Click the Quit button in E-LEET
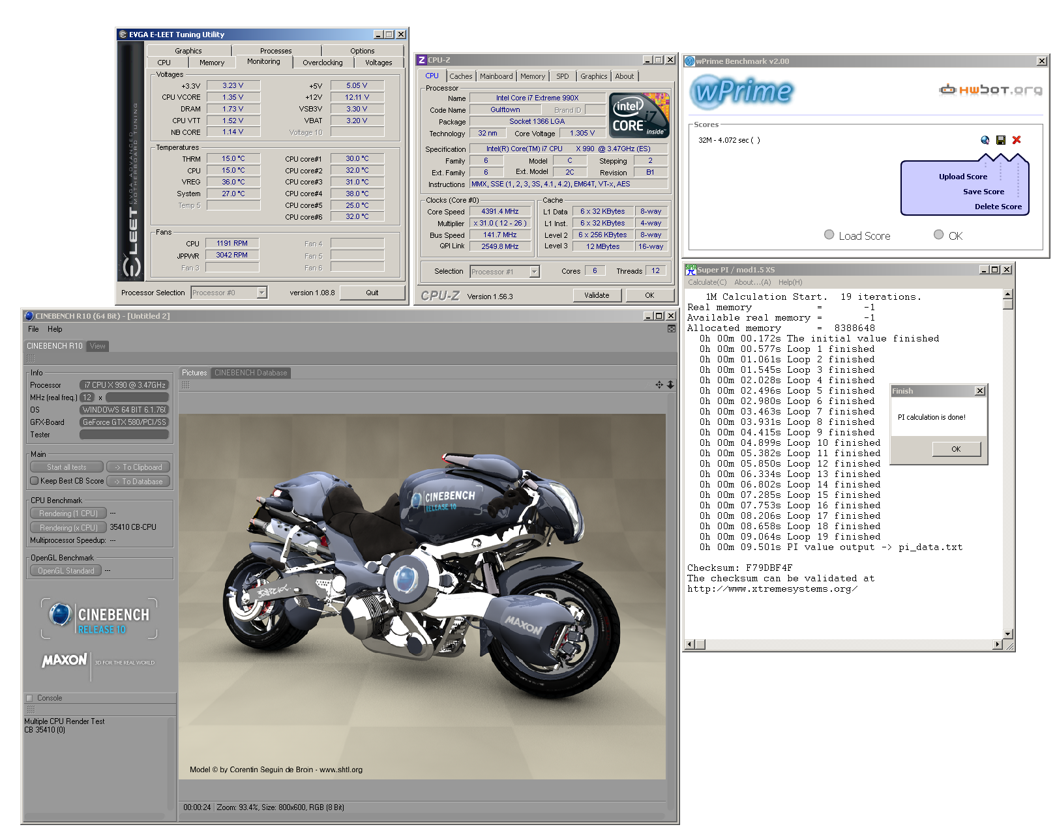1055x827 pixels. click(x=372, y=293)
